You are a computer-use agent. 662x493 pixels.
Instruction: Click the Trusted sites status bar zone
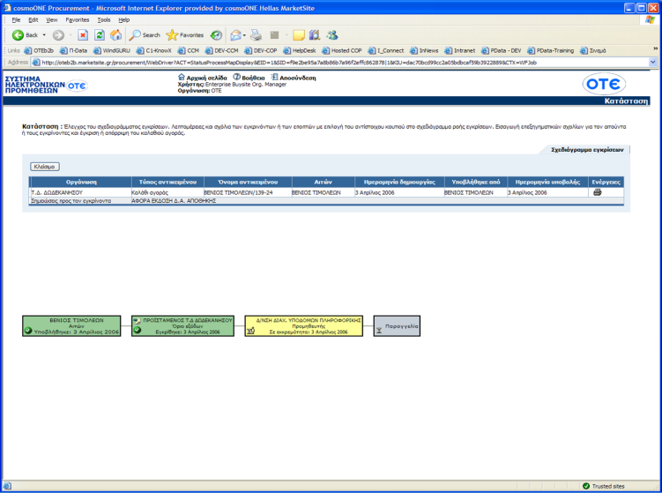point(603,486)
